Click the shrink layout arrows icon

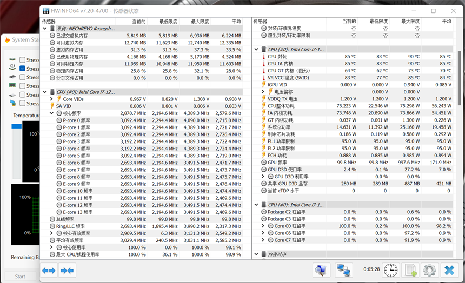click(67, 270)
